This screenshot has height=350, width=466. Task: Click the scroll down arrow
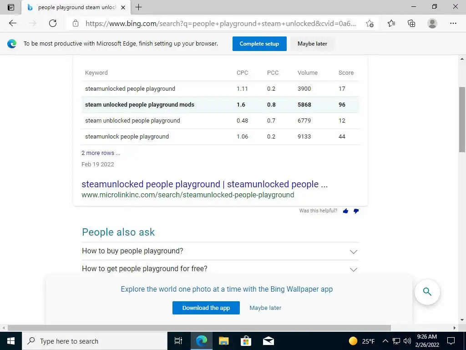pyautogui.click(x=462, y=320)
